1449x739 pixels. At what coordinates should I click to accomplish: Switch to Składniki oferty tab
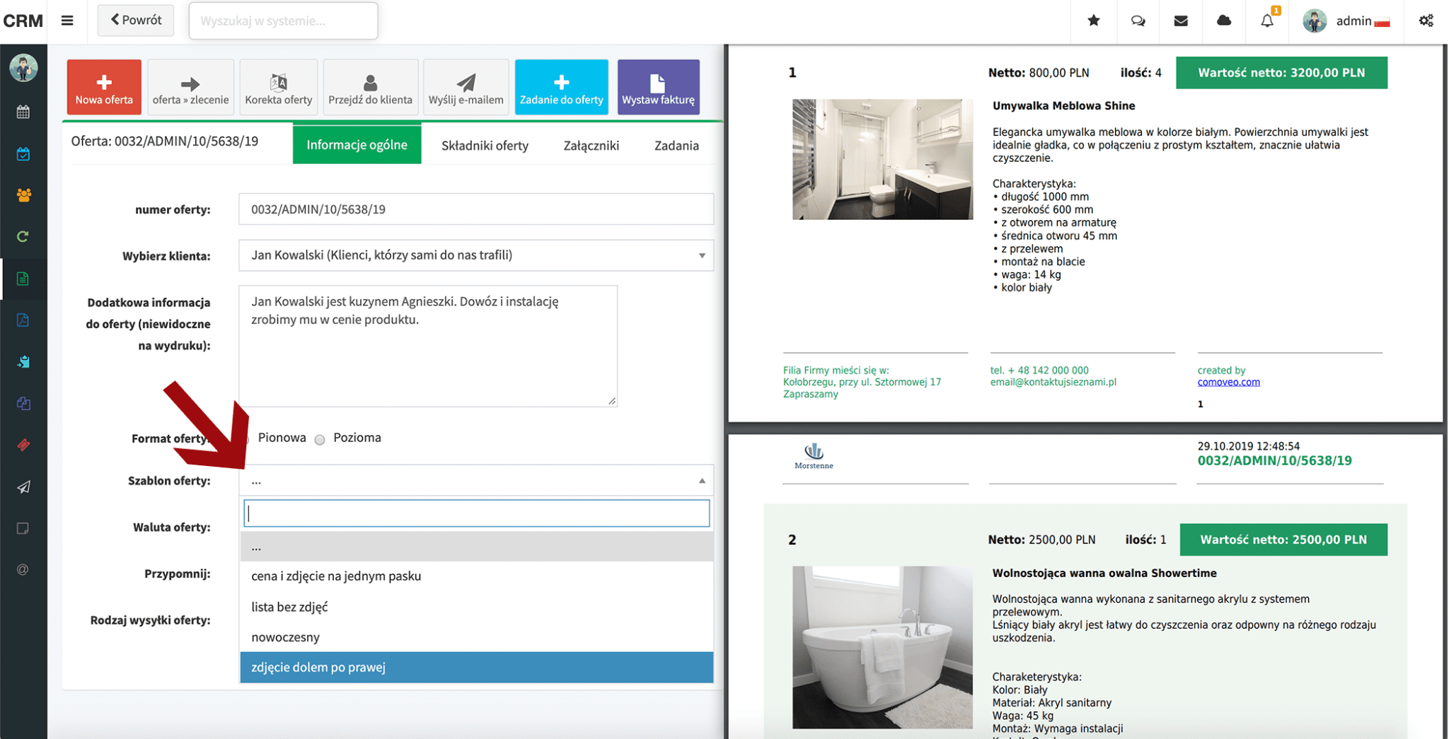pos(485,145)
